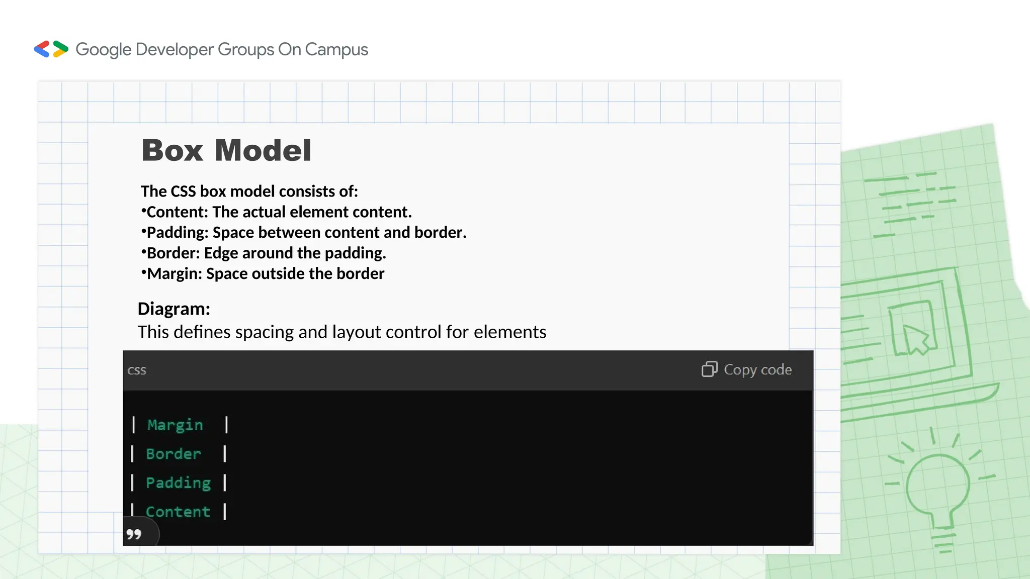Screen dimensions: 1030x579
Task: Click the Padding bullet point text
Action: click(306, 233)
